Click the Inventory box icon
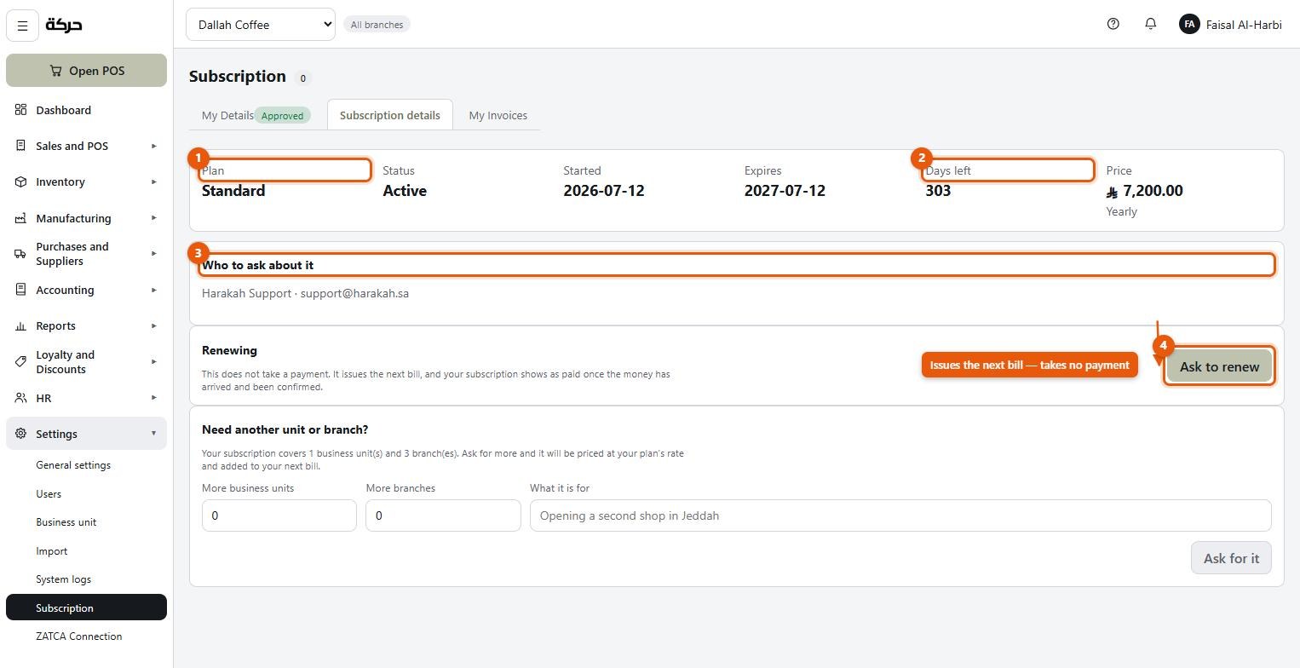This screenshot has height=668, width=1300. click(20, 181)
